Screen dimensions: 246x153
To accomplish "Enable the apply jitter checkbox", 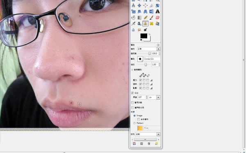I will pos(132,102).
